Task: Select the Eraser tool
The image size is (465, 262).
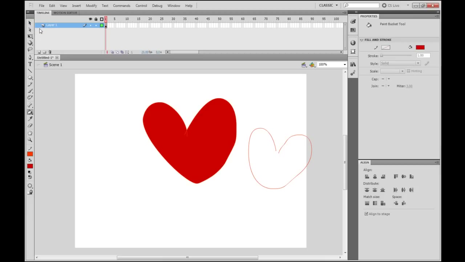Action: [x=30, y=125]
